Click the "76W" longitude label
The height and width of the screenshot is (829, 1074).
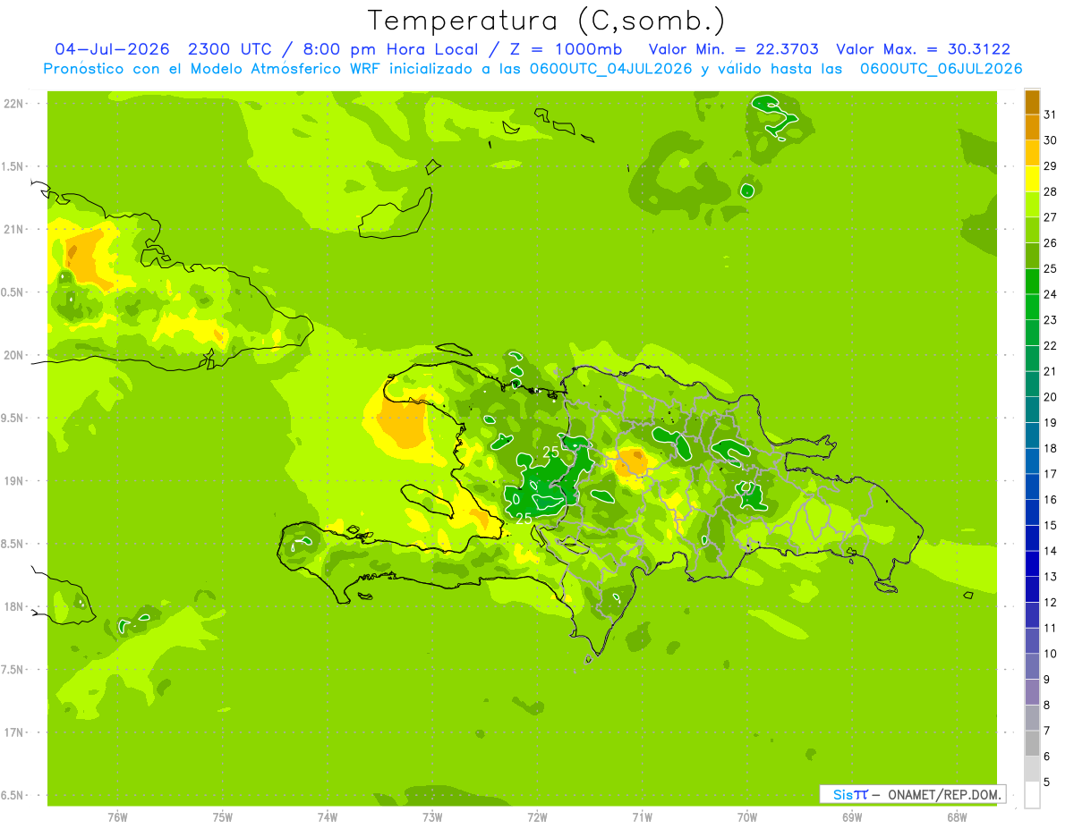point(117,817)
